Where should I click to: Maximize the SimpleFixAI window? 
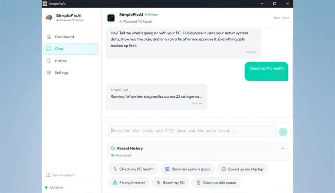pos(274,4)
